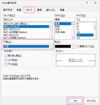Select 太字 style

point(63,29)
